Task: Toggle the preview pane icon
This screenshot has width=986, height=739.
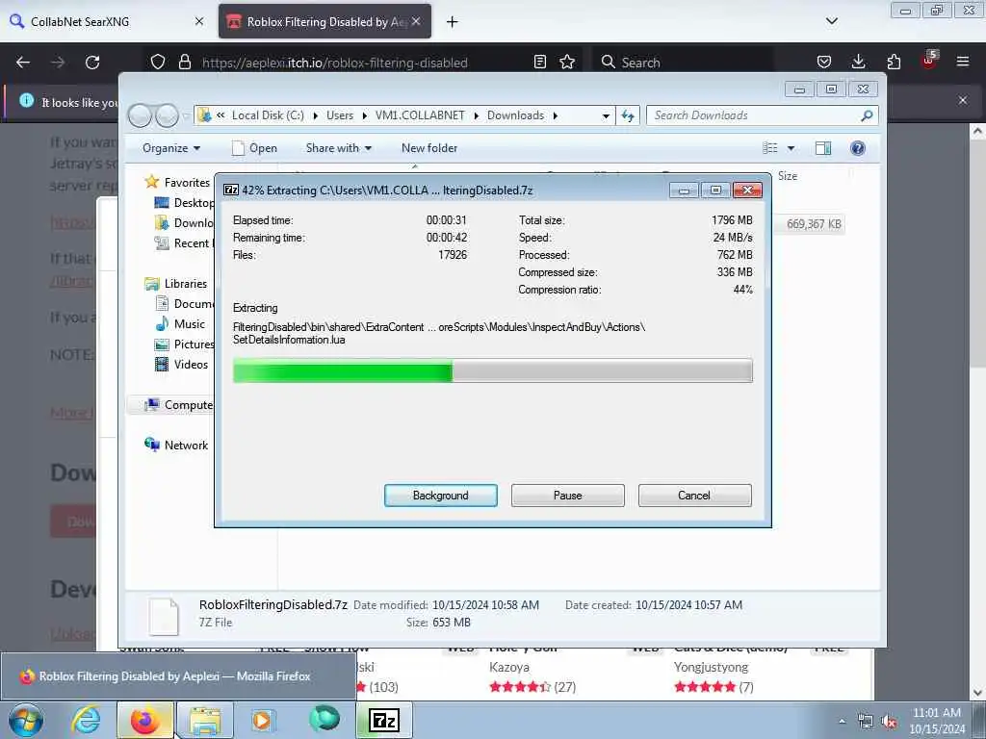Action: [823, 148]
